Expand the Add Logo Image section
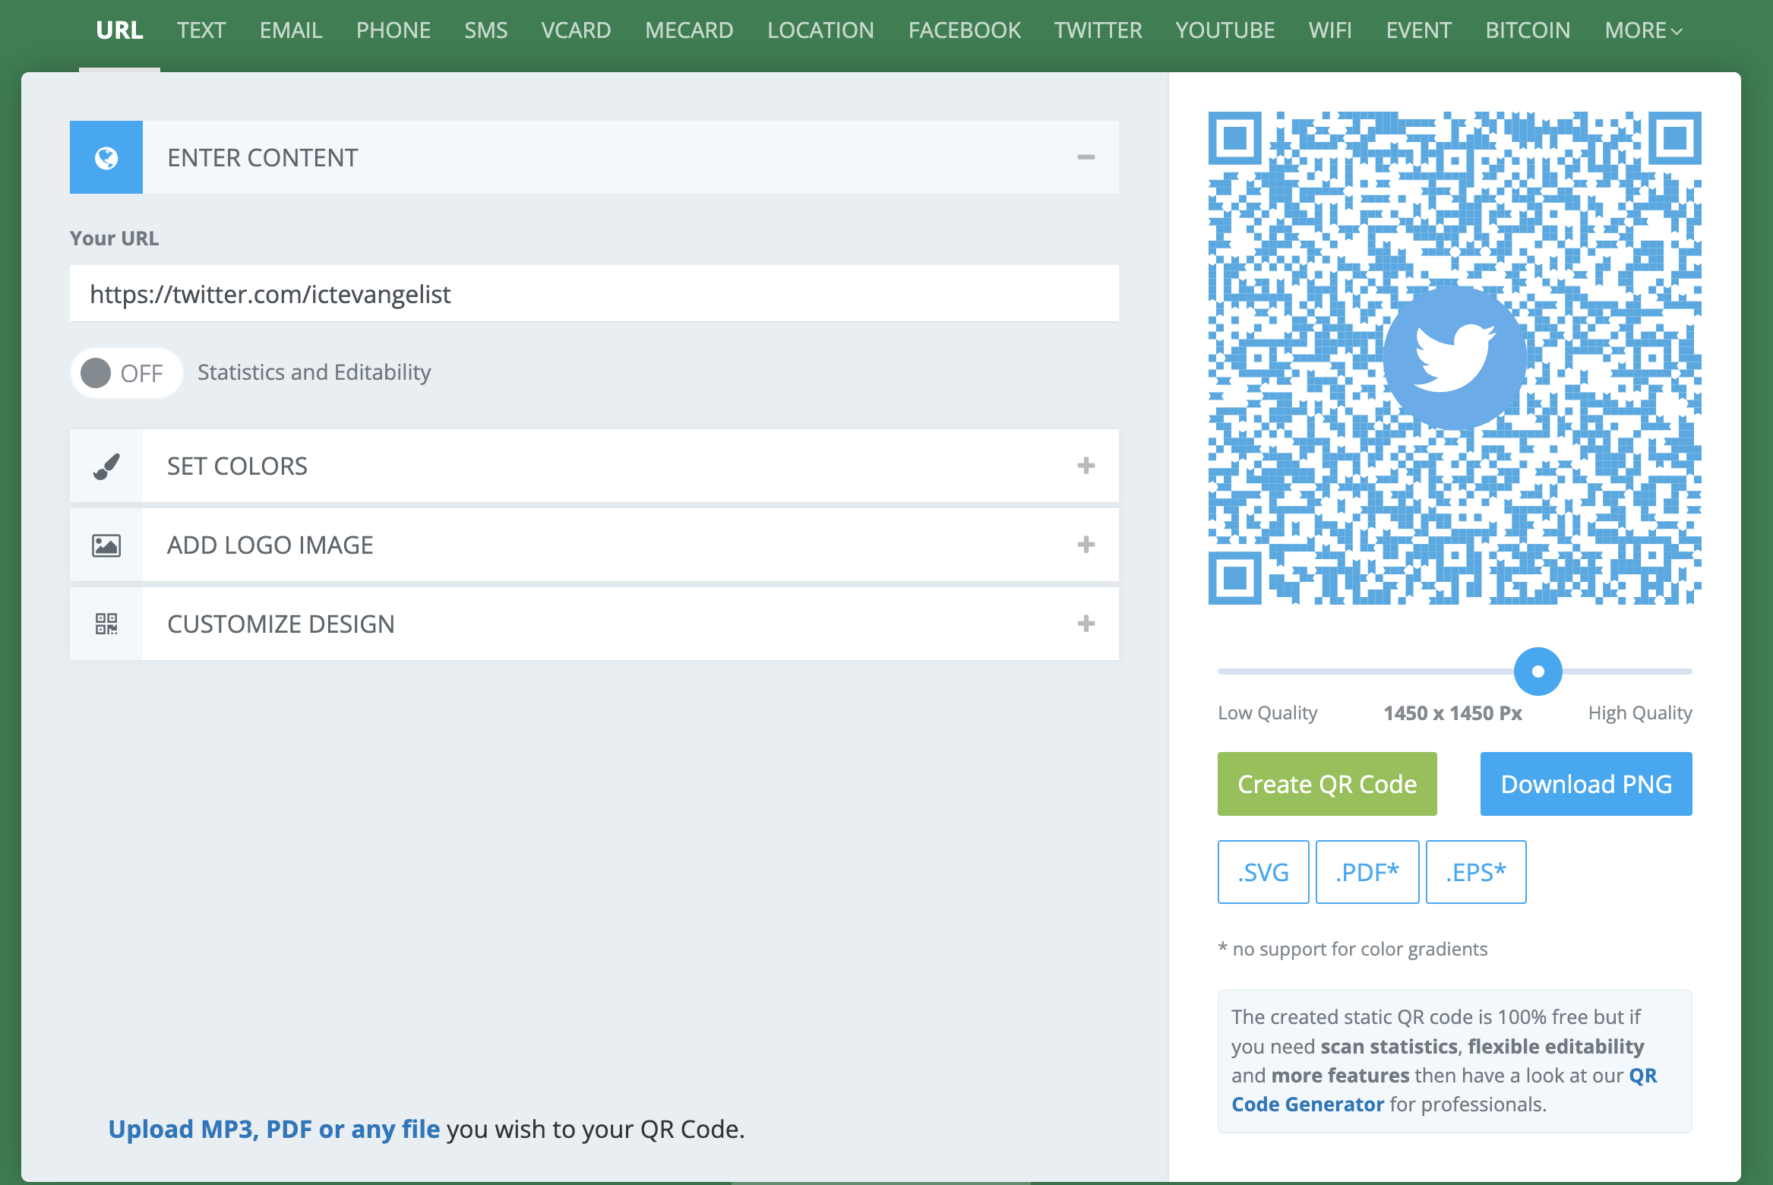 [593, 544]
